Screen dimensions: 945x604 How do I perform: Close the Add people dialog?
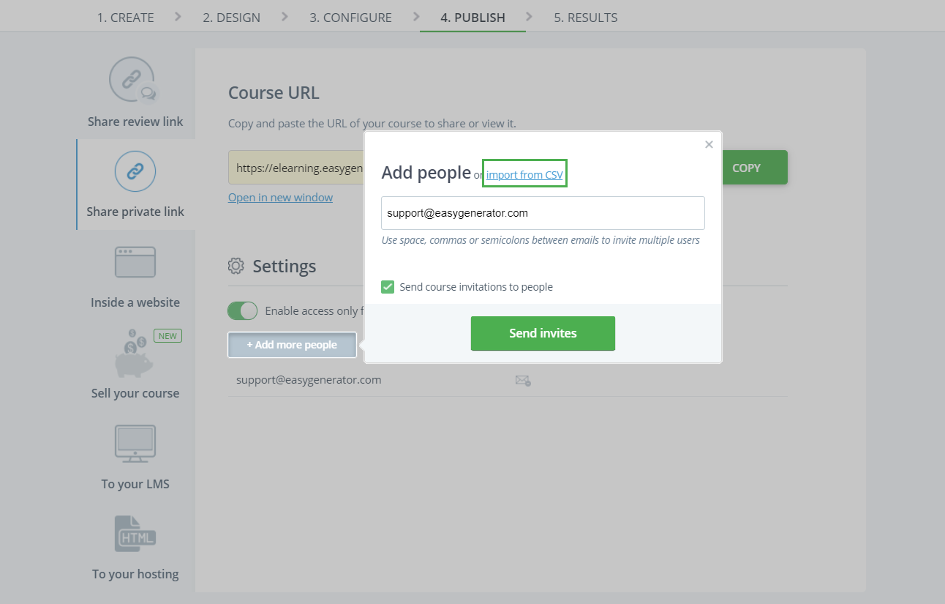point(709,145)
